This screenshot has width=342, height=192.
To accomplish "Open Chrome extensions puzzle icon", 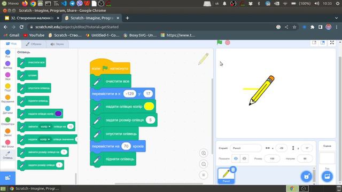I will click(x=312, y=27).
